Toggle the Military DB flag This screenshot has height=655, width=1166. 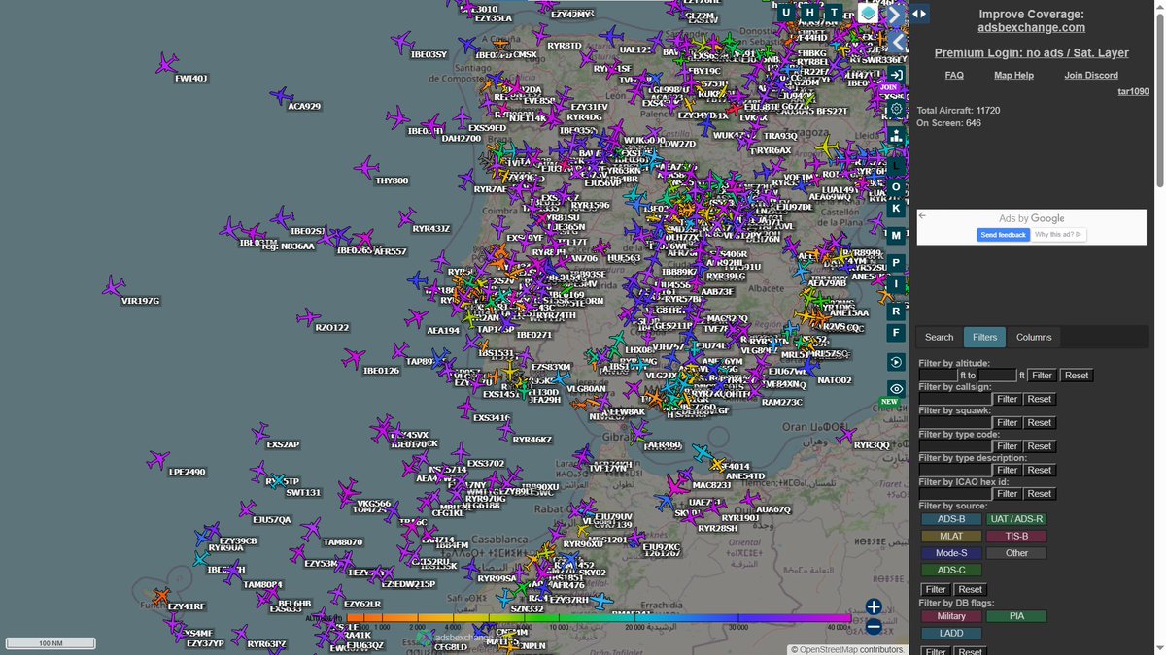coord(950,616)
